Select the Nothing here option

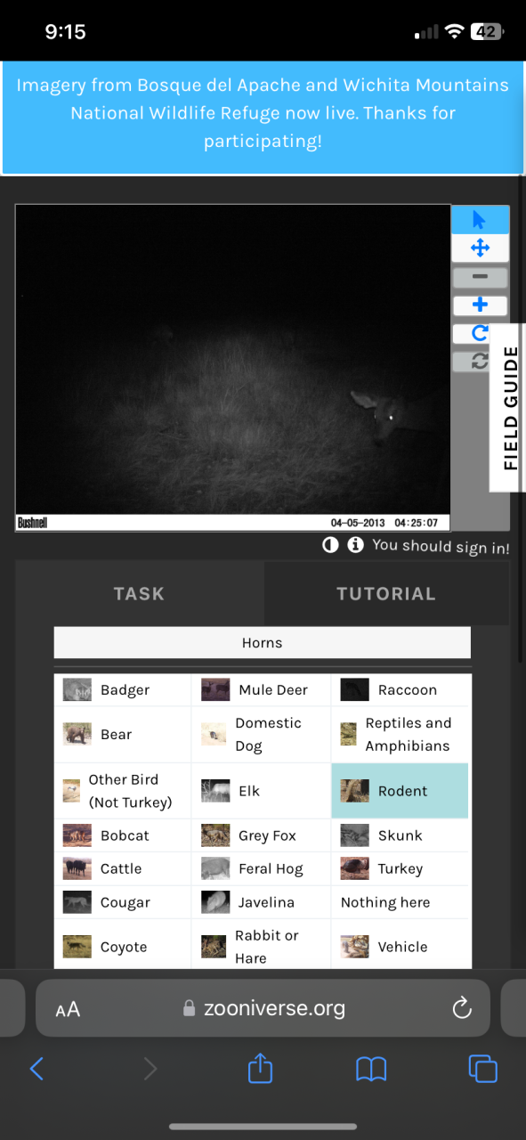[x=401, y=902]
